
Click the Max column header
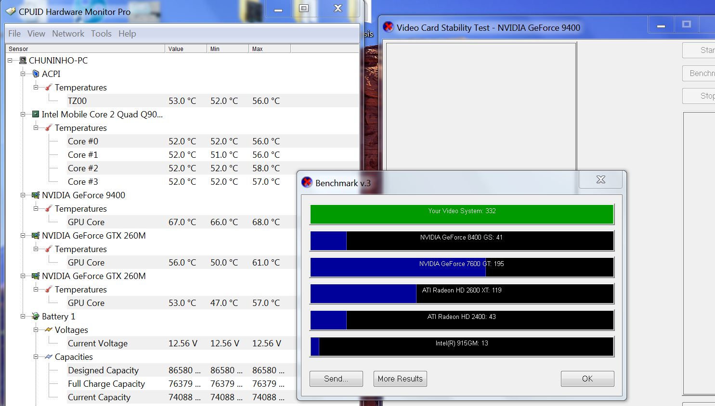click(270, 49)
